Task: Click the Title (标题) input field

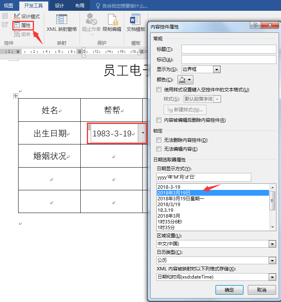Action: coord(229,49)
